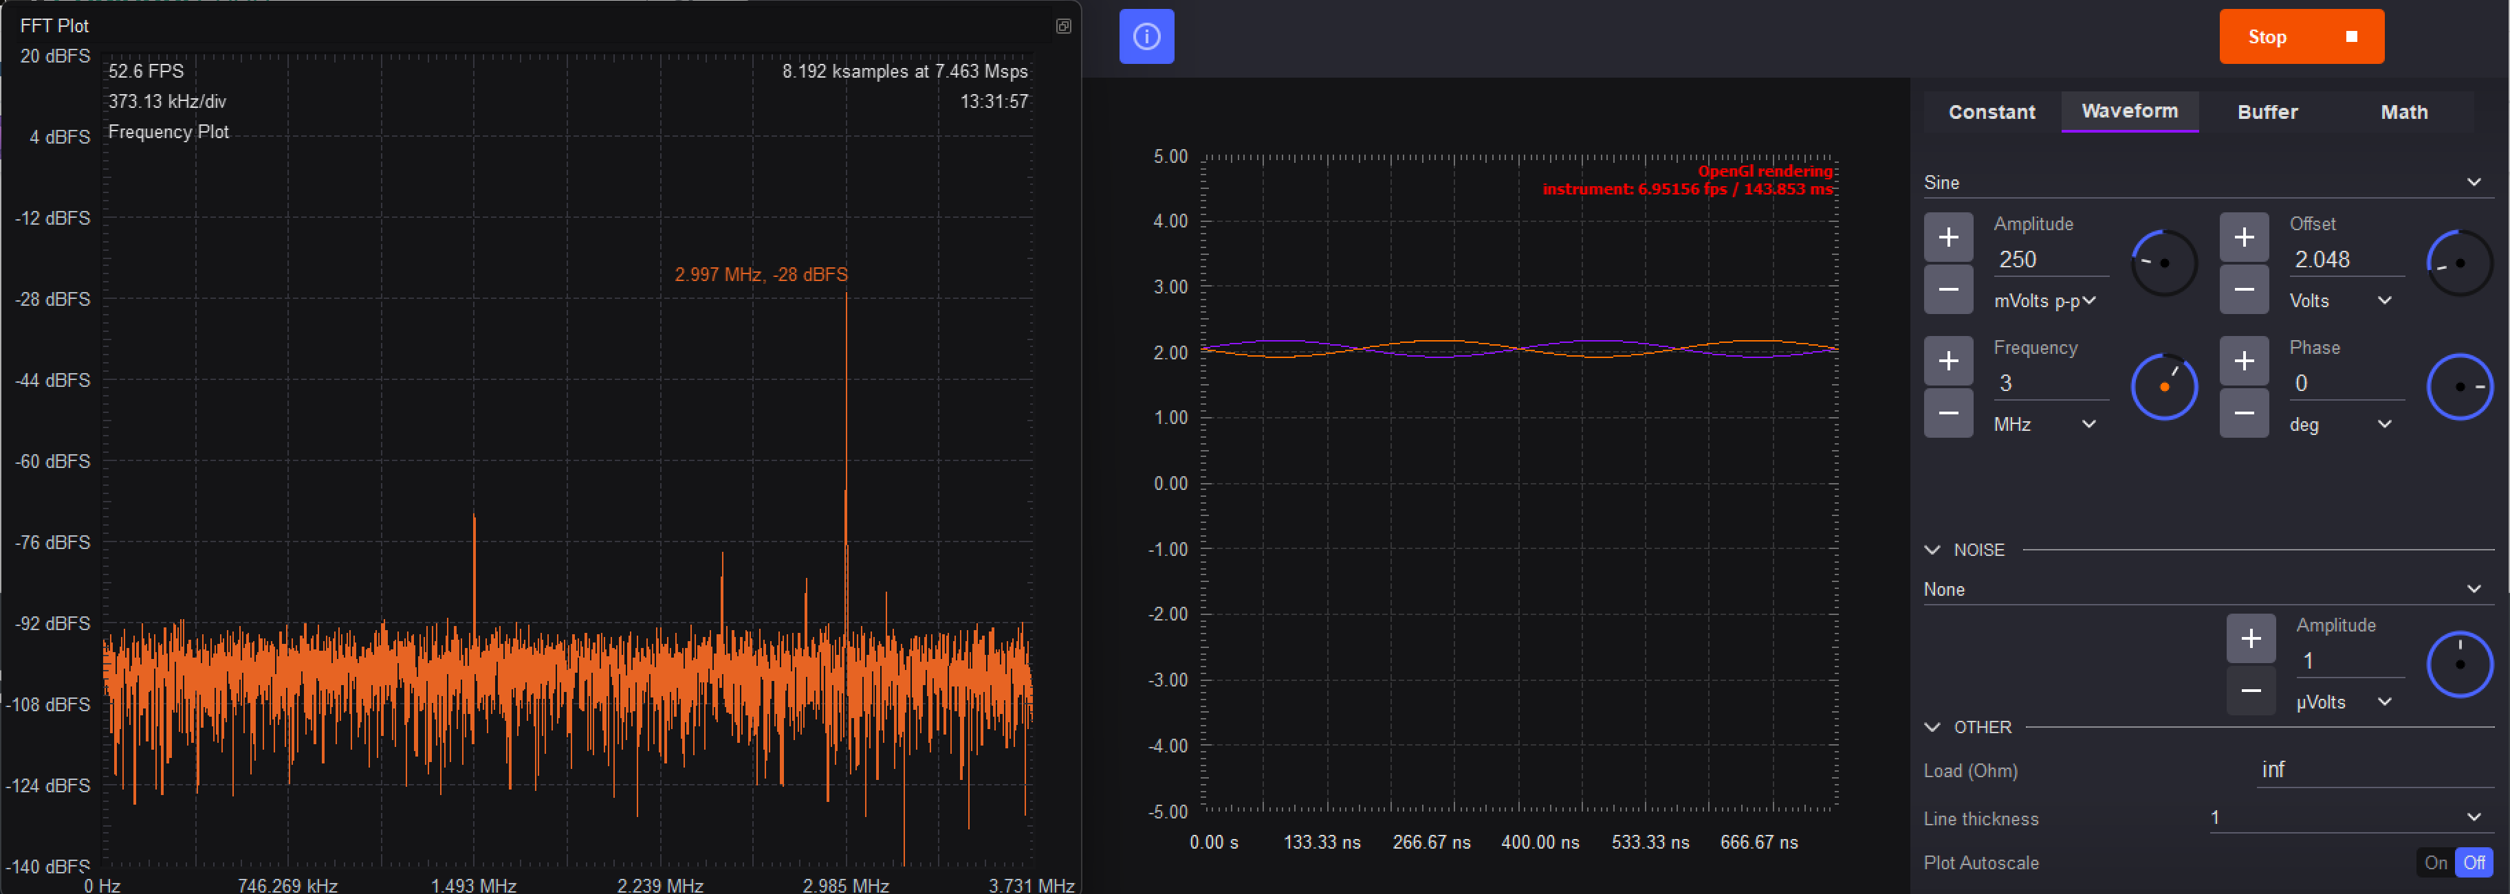The width and height of the screenshot is (2510, 894).
Task: Decrease the Offset with minus button
Action: pyautogui.click(x=2244, y=289)
